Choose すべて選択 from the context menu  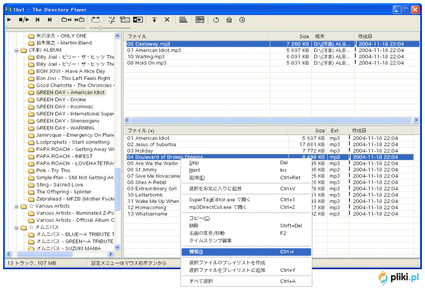pyautogui.click(x=246, y=281)
